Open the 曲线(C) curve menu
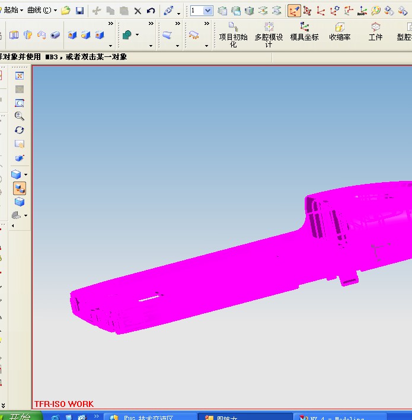The height and width of the screenshot is (420, 412). [42, 10]
